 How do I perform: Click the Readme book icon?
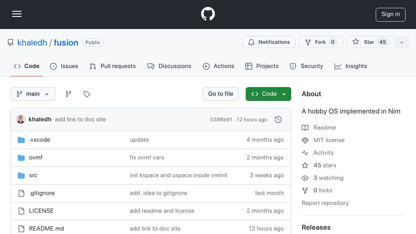[x=305, y=127]
